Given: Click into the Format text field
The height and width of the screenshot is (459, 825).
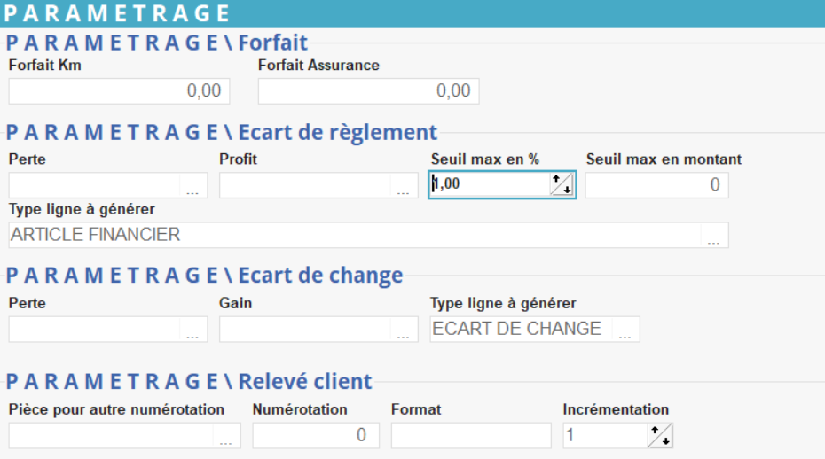Looking at the screenshot, I should 470,436.
